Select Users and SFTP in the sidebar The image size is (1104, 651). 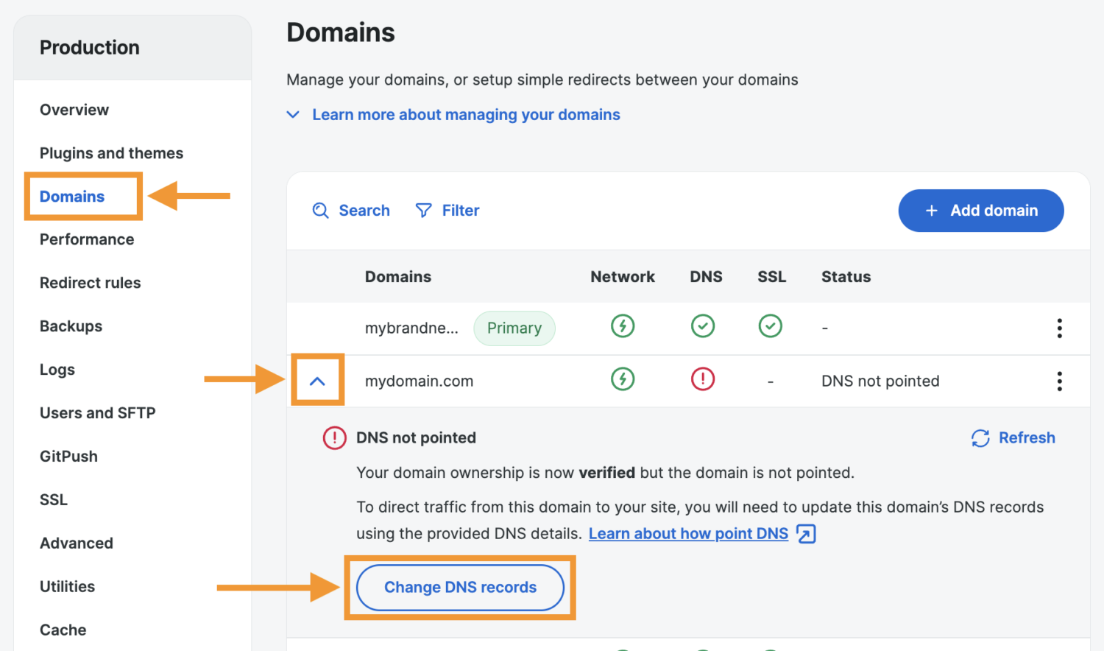tap(97, 412)
